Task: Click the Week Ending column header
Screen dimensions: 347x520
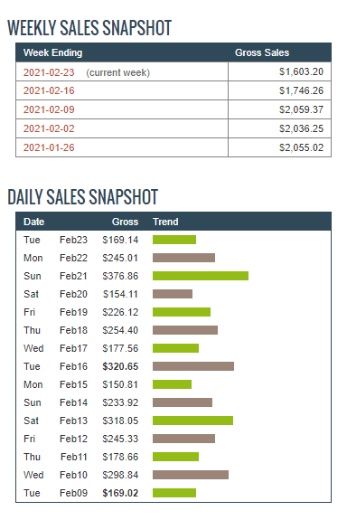Action: [x=53, y=52]
